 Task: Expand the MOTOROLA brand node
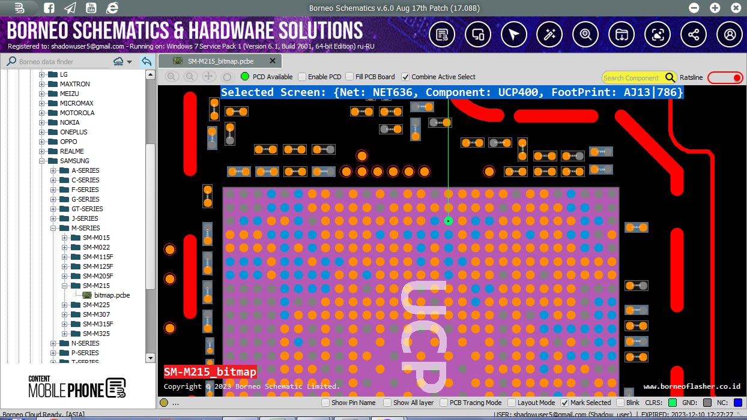point(42,113)
